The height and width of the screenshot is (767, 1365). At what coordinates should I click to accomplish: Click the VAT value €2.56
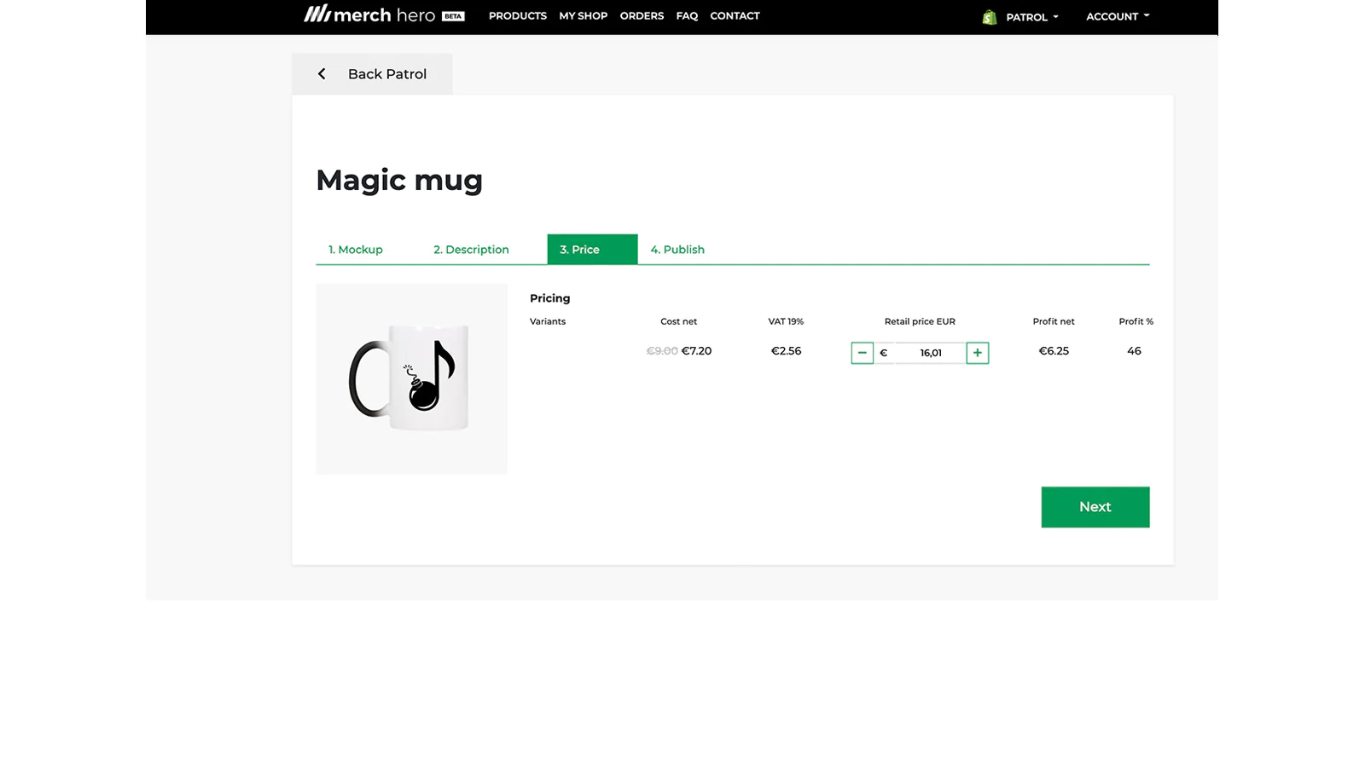786,351
